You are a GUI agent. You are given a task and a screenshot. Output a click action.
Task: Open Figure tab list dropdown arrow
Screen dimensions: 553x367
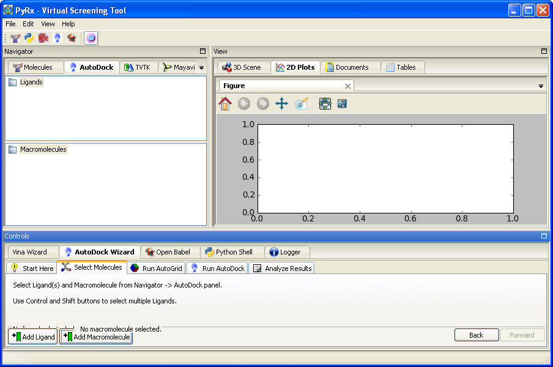point(541,86)
